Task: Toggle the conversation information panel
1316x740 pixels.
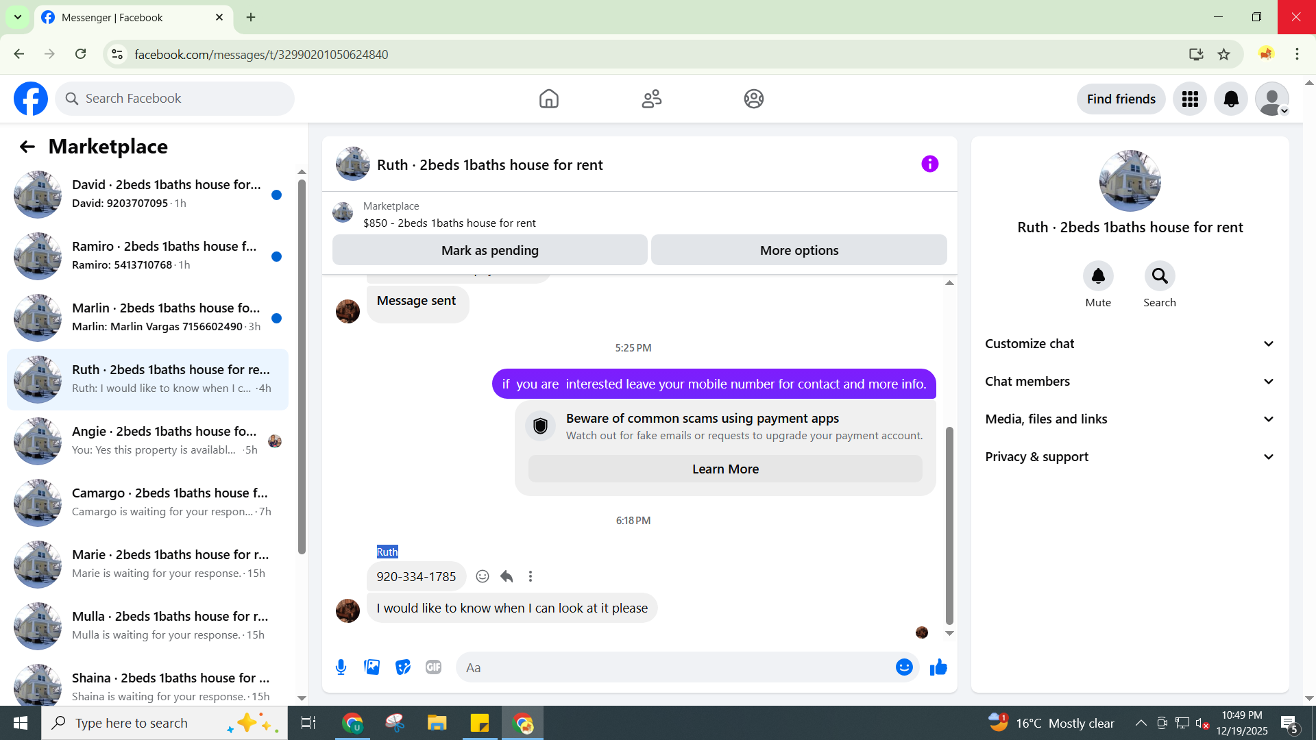Action: 929,164
